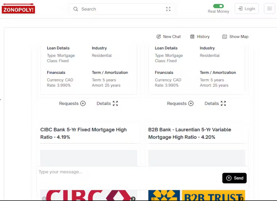Open B2B Bank Laurentian Variable Mortgage title
The width and height of the screenshot is (277, 201).
190,133
